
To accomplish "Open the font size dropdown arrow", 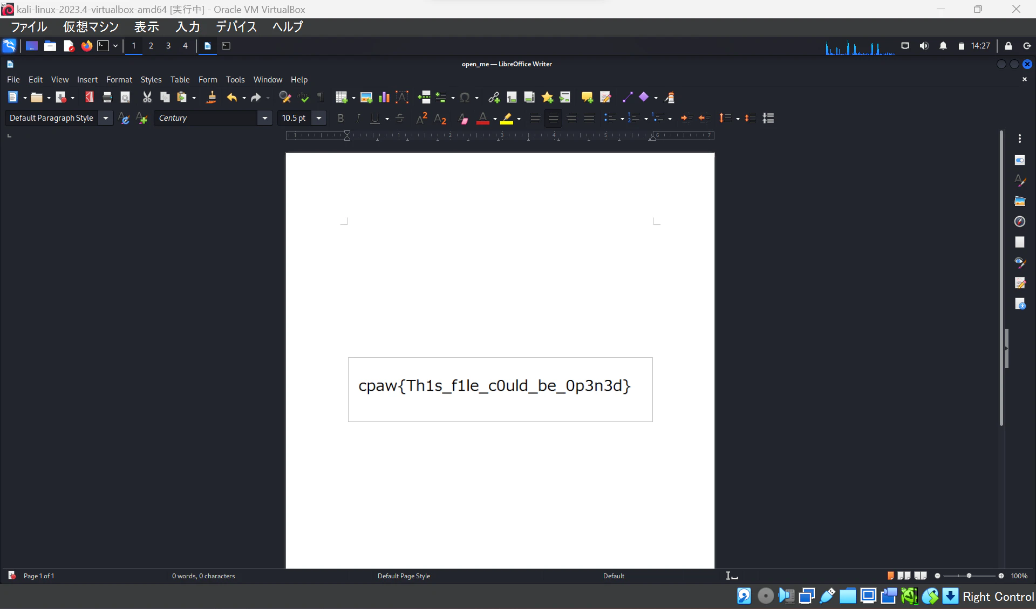I will (319, 118).
